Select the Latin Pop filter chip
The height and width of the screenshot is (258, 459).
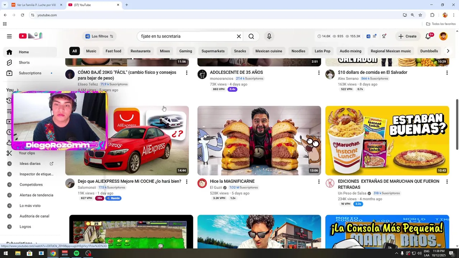[x=322, y=51]
